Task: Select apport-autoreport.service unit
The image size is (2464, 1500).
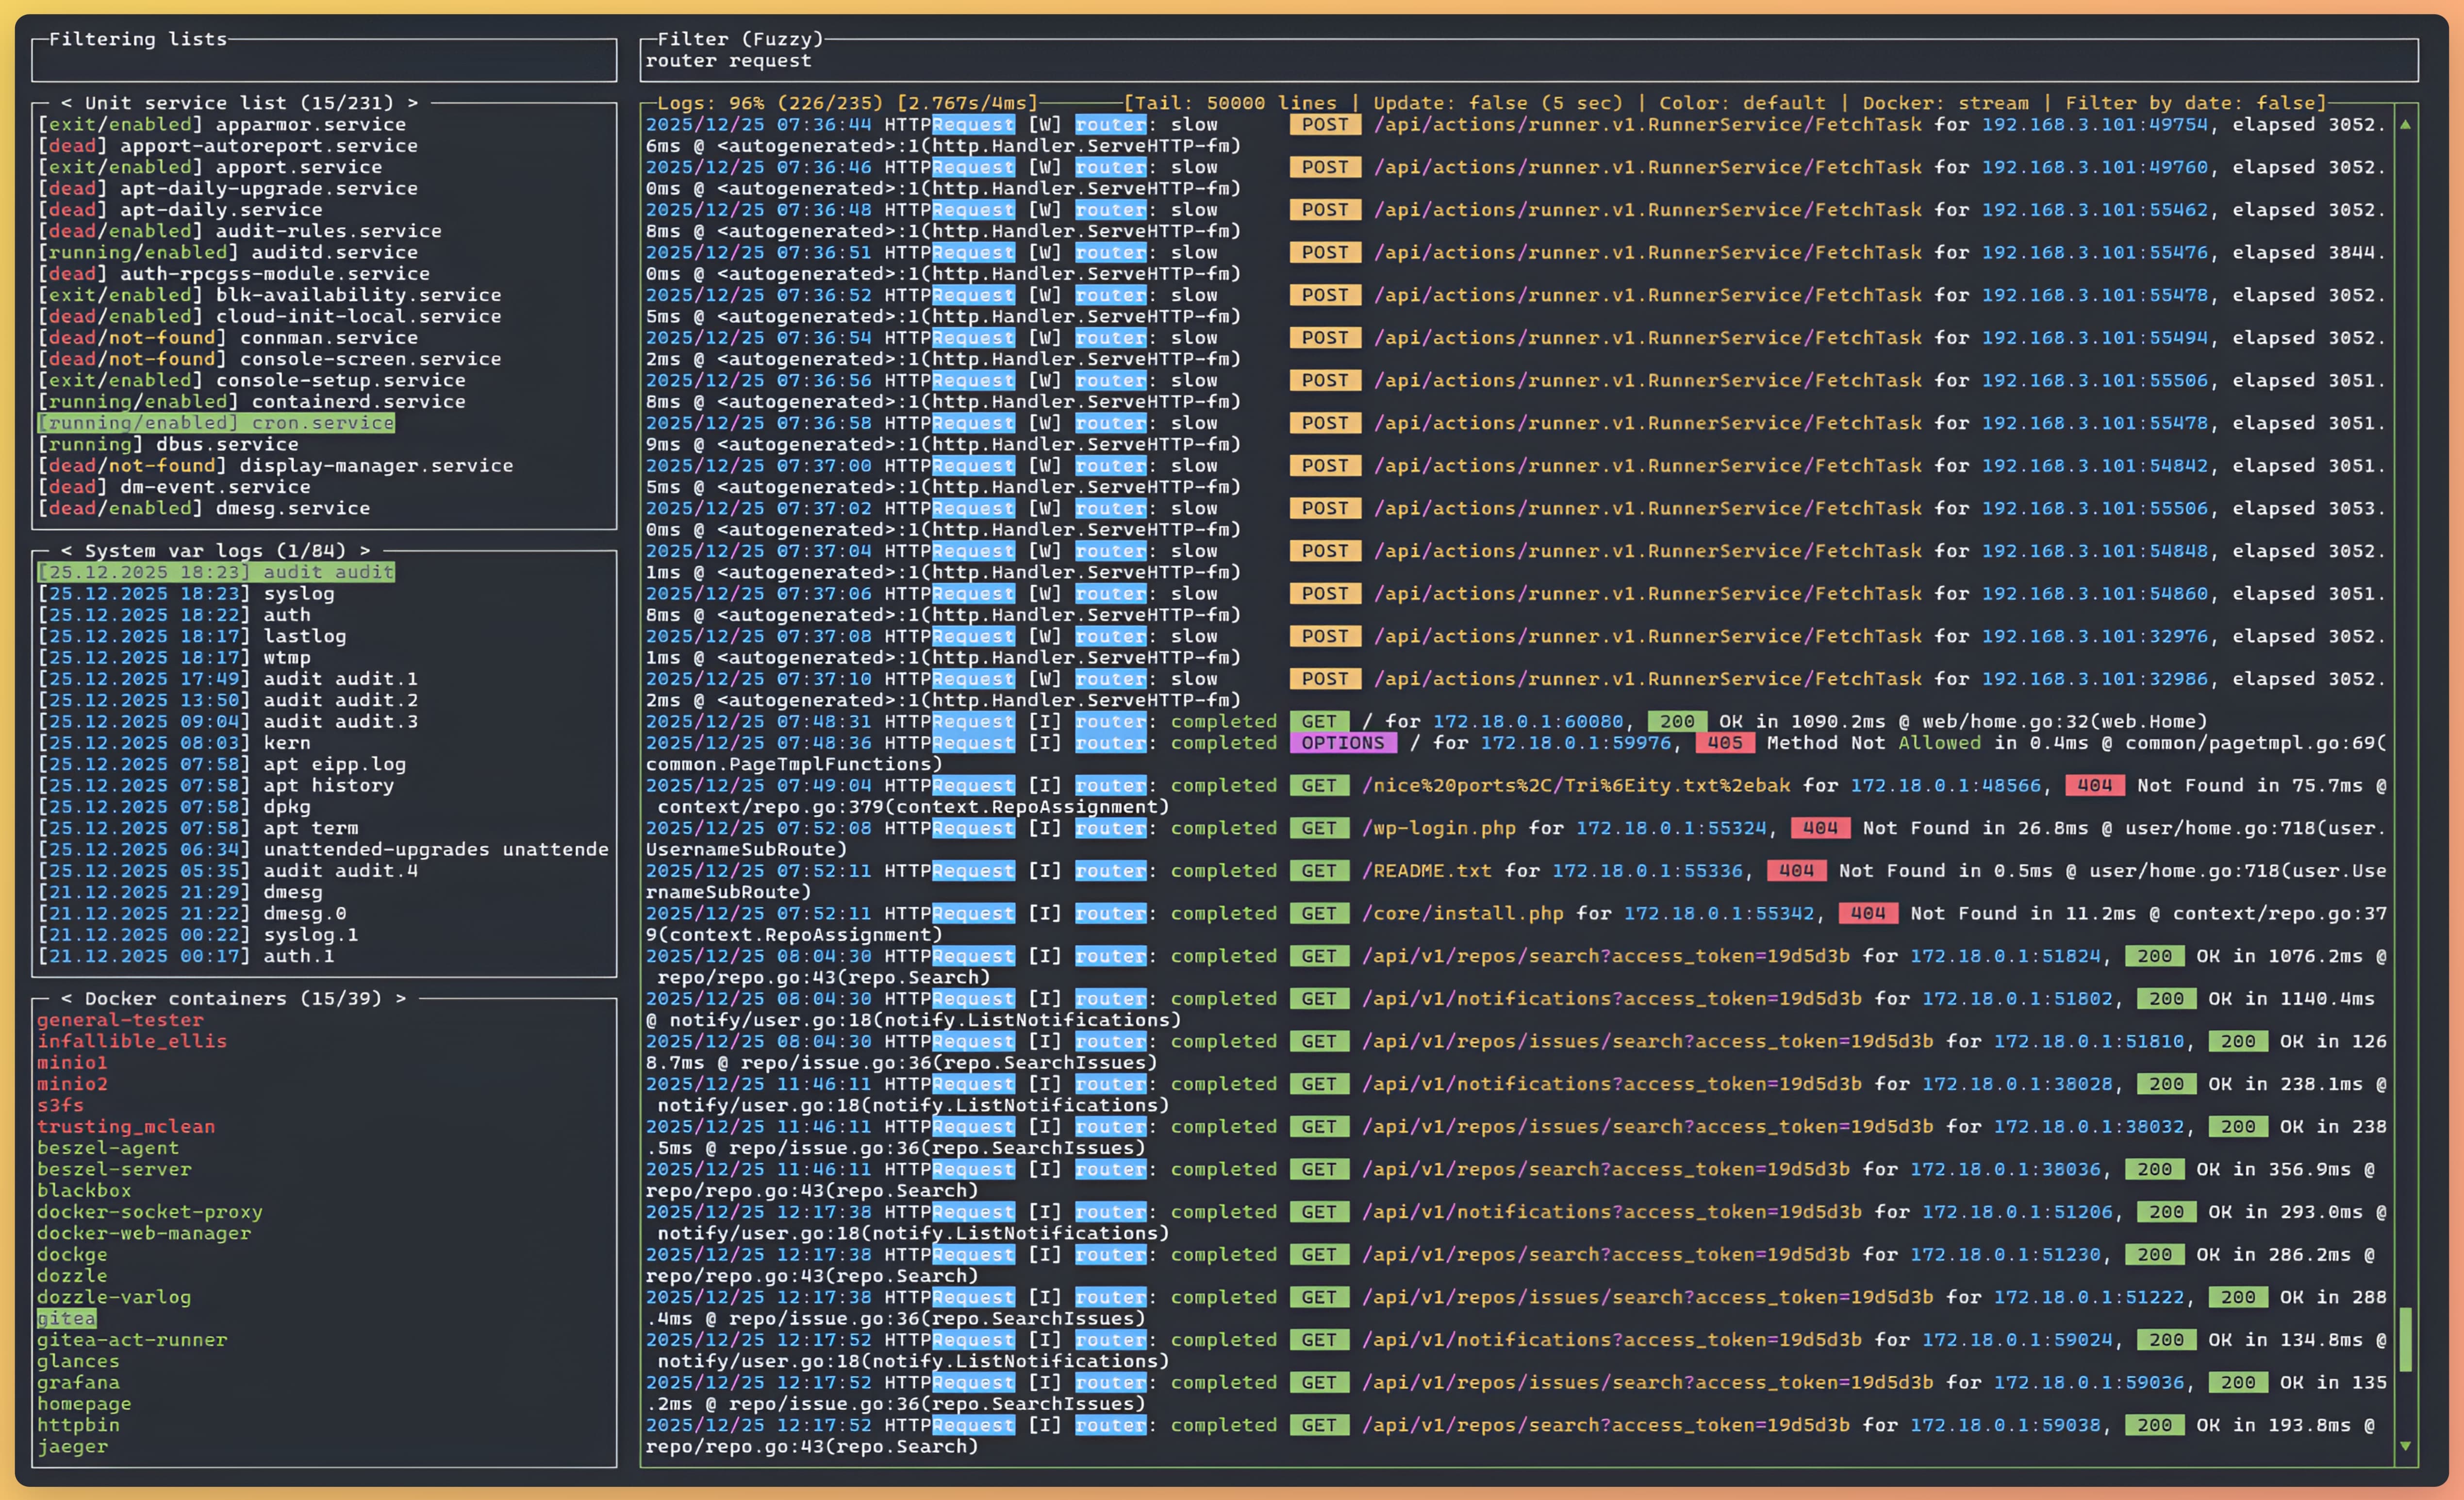Action: point(228,146)
